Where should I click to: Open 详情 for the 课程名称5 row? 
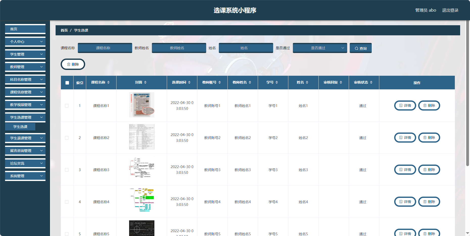[405, 233]
